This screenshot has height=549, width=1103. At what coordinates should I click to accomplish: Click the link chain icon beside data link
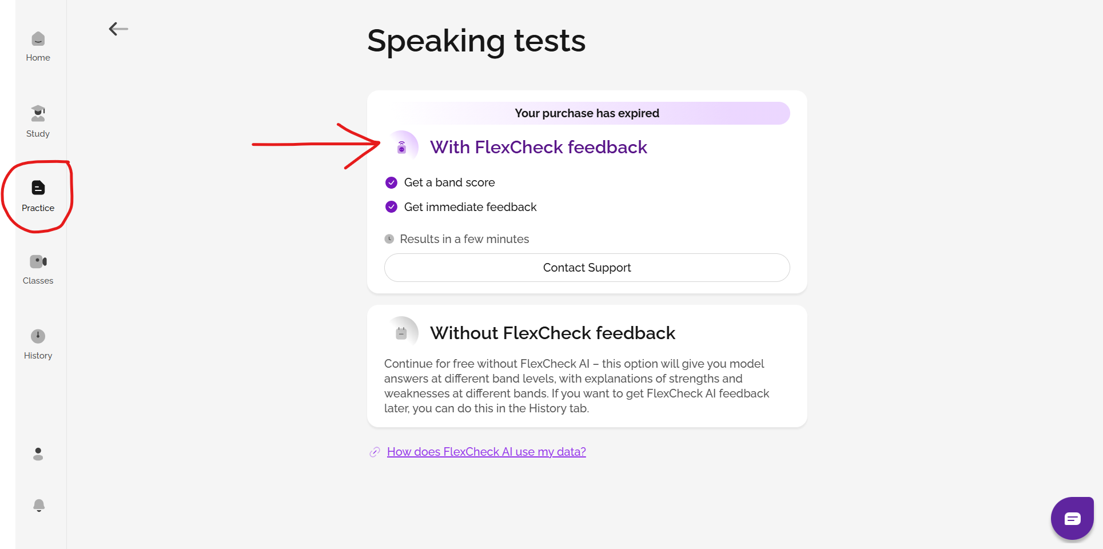tap(375, 452)
